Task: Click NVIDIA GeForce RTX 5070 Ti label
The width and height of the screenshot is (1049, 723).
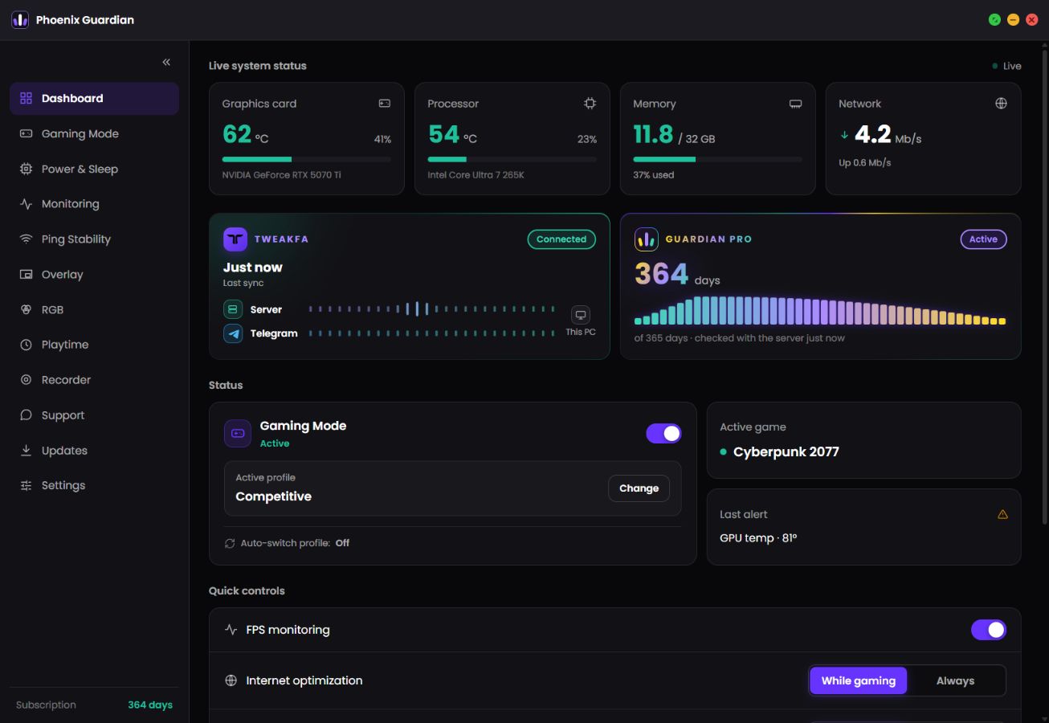Action: click(x=281, y=174)
